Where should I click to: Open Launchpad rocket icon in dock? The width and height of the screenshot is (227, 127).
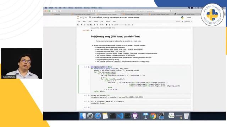[x=90, y=116]
